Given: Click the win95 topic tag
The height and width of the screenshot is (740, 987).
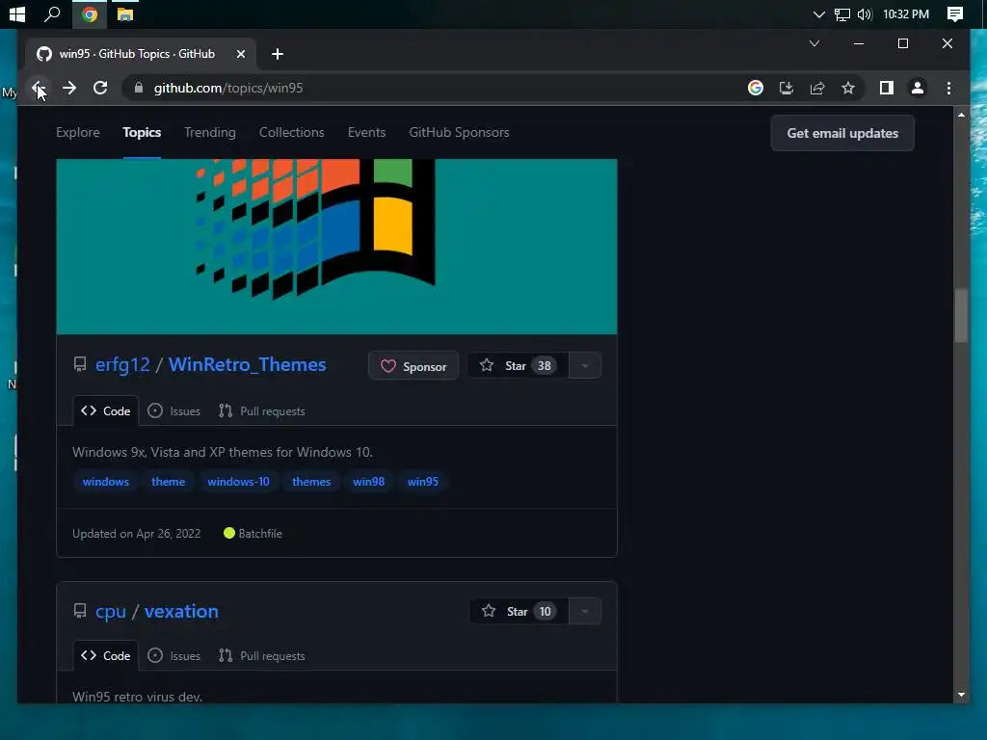Looking at the screenshot, I should click(422, 482).
